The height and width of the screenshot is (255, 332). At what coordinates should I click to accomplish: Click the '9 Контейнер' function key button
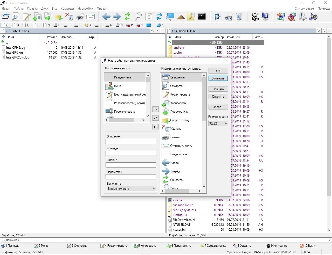click(x=277, y=246)
